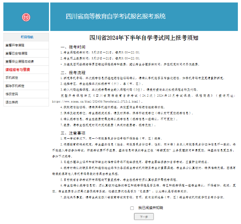241x224 pixels.
Task: Click the 四川省高等教育自学考试报名报考系统 header title
Action: (x=116, y=16)
